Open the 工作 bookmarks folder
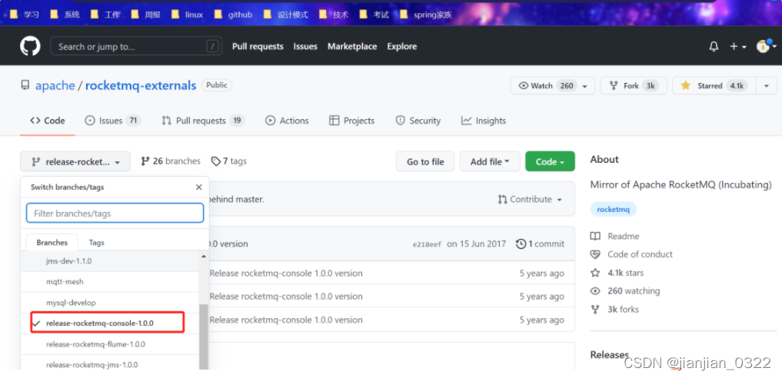782x378 pixels. click(x=105, y=15)
